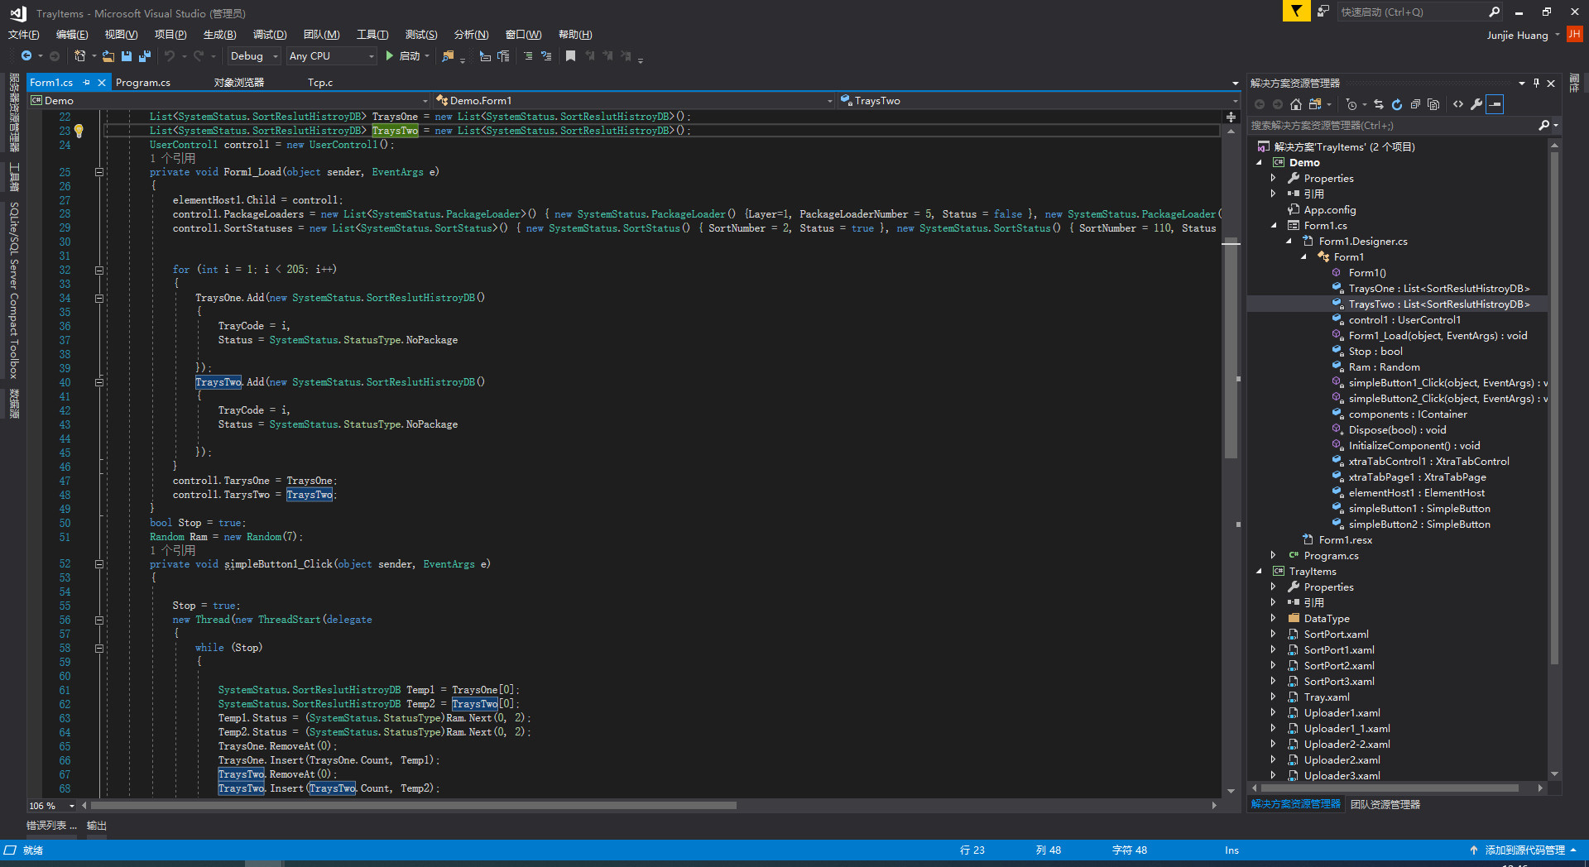
Task: Toggle Preview Selected Items in Solution Explorer
Action: pyautogui.click(x=1495, y=104)
